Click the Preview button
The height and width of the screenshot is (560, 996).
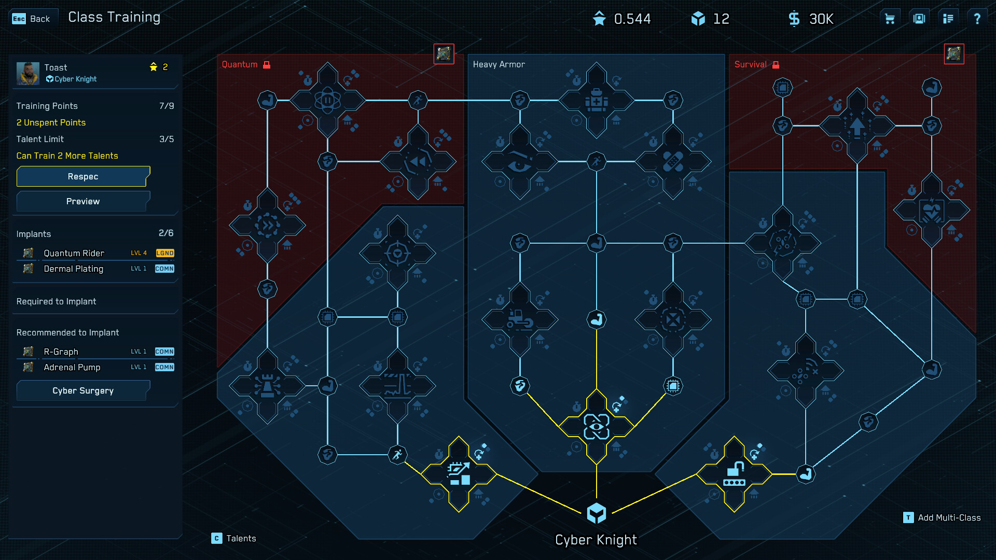pos(82,201)
